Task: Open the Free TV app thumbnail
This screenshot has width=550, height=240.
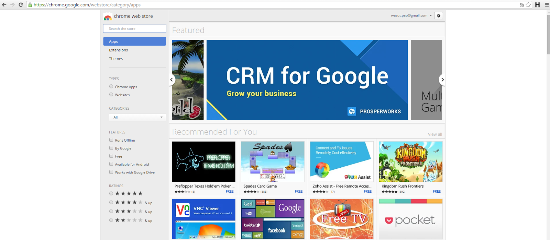Action: click(x=342, y=219)
